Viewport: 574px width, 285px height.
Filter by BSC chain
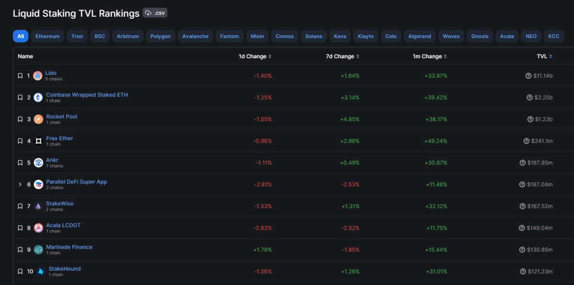99,36
